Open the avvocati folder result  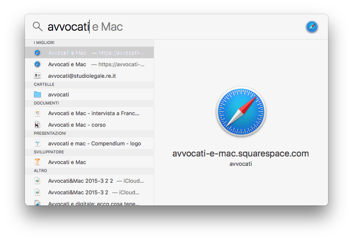90,94
